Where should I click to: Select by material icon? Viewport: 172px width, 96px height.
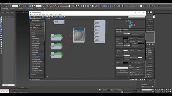point(65,17)
